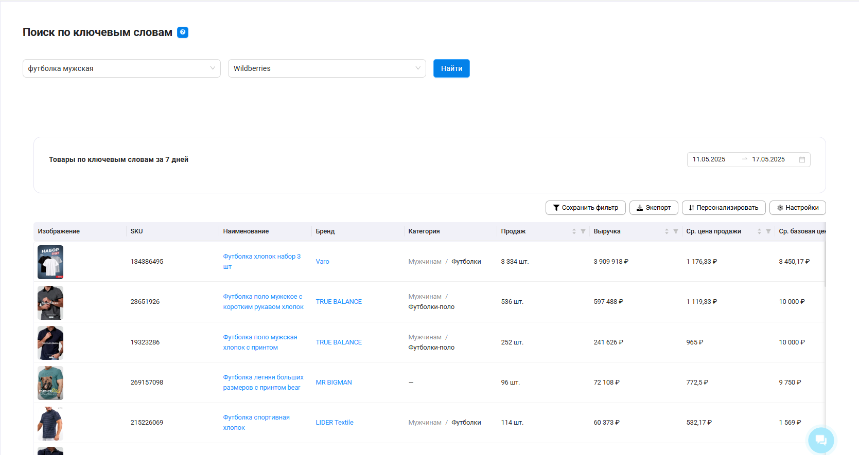Select the end date 17.05.2025 field
Screen dimensions: 859x455
tap(768, 159)
